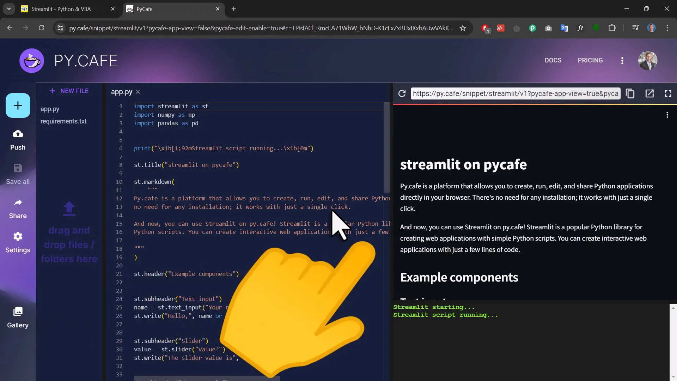Open the preview pane three-dot menu
677x381 pixels.
pos(667,115)
